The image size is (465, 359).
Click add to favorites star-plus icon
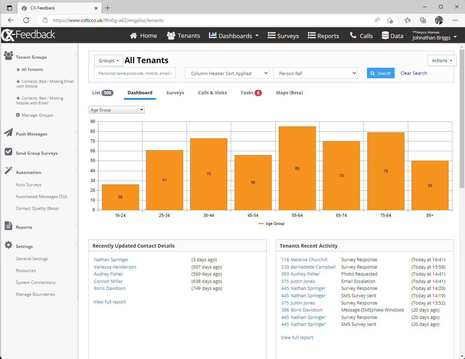tap(390, 20)
